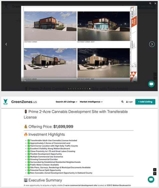Jump up using the black up-arrow button
The image size is (159, 188).
155,170
